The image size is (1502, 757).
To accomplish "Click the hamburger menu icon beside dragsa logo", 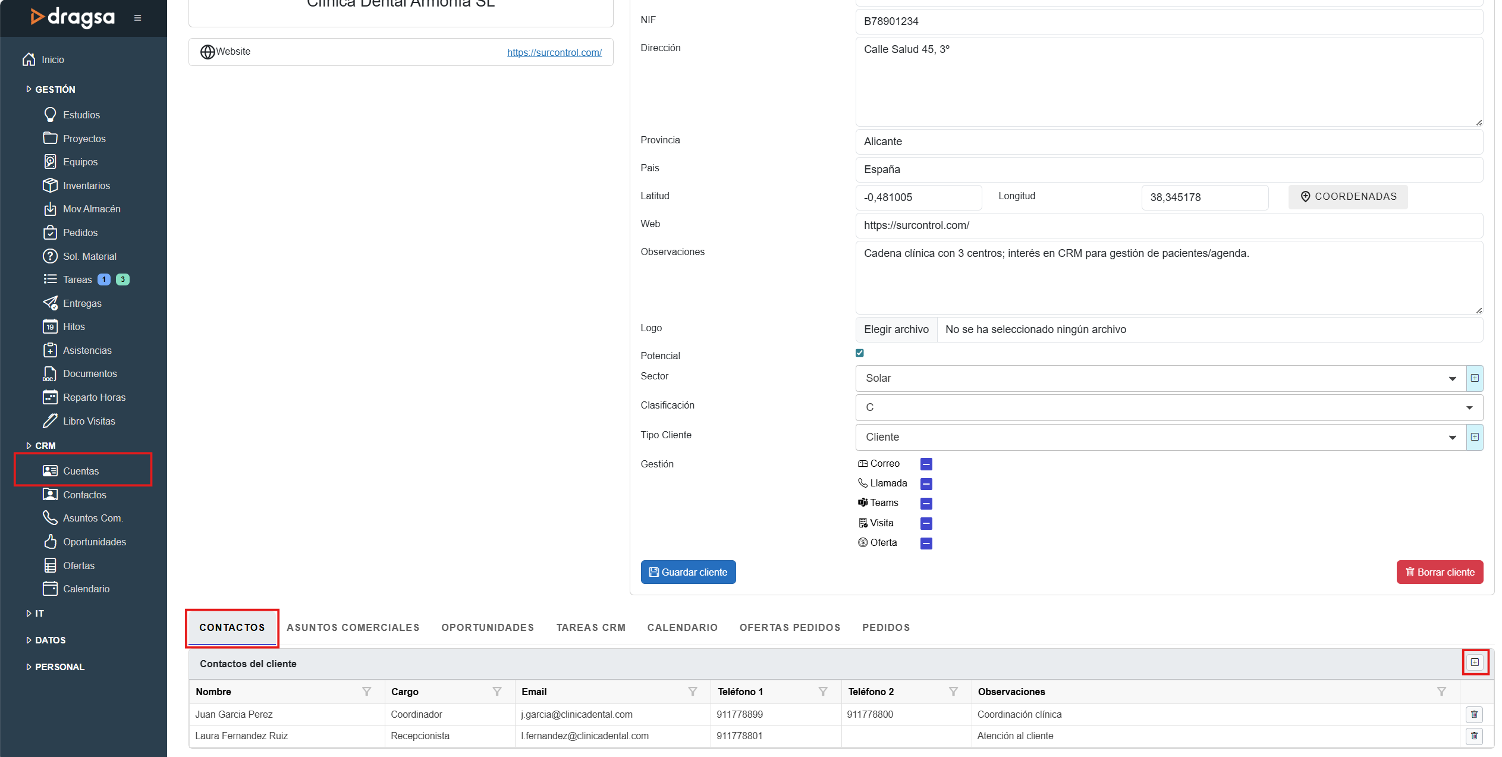I will 137,18.
